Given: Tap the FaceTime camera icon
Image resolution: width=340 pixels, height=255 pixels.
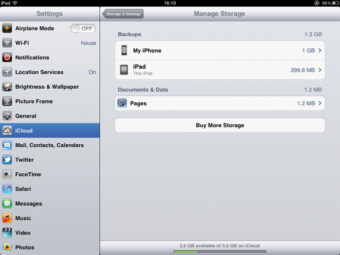Looking at the screenshot, I should pos(7,174).
